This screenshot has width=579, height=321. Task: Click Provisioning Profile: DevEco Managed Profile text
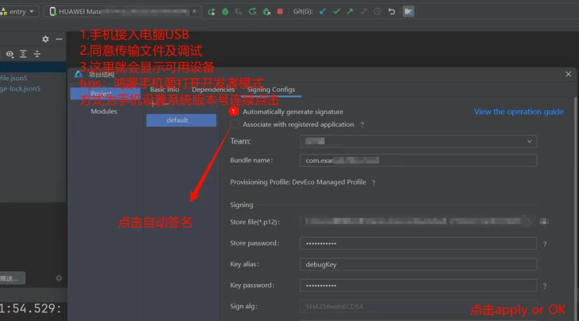(298, 182)
